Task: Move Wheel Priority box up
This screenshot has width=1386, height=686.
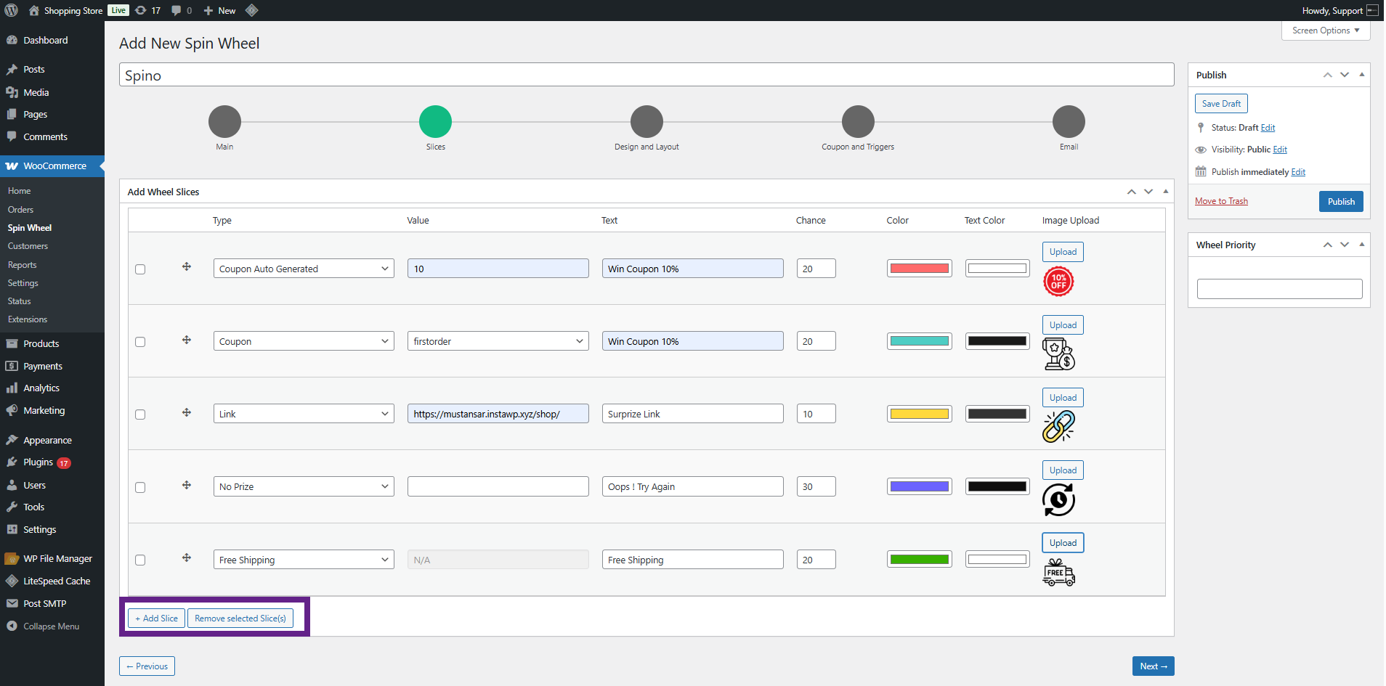Action: coord(1327,245)
